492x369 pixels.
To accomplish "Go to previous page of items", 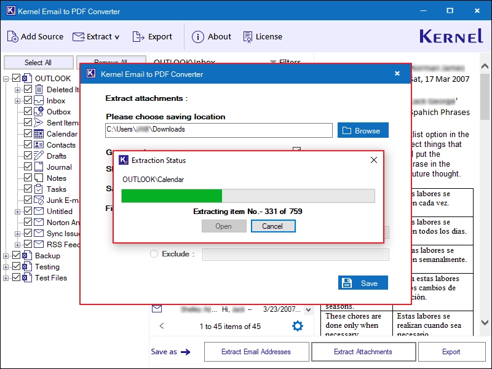I will 162,326.
